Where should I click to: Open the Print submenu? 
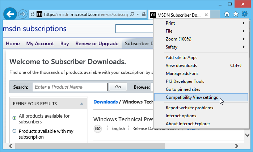point(201,23)
